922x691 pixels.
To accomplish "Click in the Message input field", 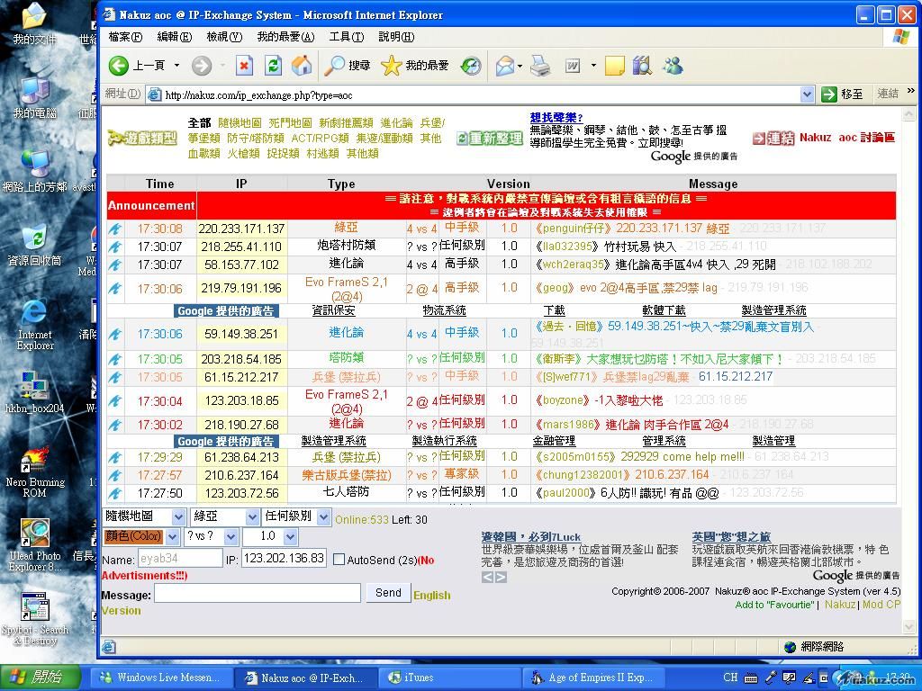I will [258, 593].
